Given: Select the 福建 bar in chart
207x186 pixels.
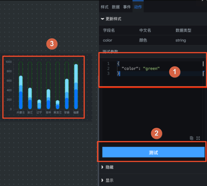Looking at the screenshot, I should pos(76,87).
